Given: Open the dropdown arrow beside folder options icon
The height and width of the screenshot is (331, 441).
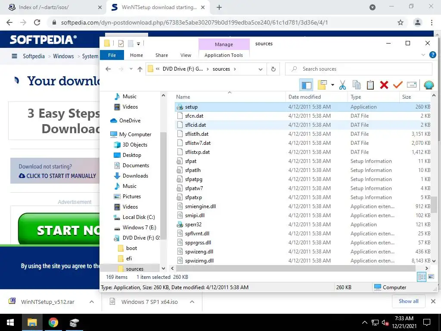Looking at the screenshot, I should pos(332,85).
